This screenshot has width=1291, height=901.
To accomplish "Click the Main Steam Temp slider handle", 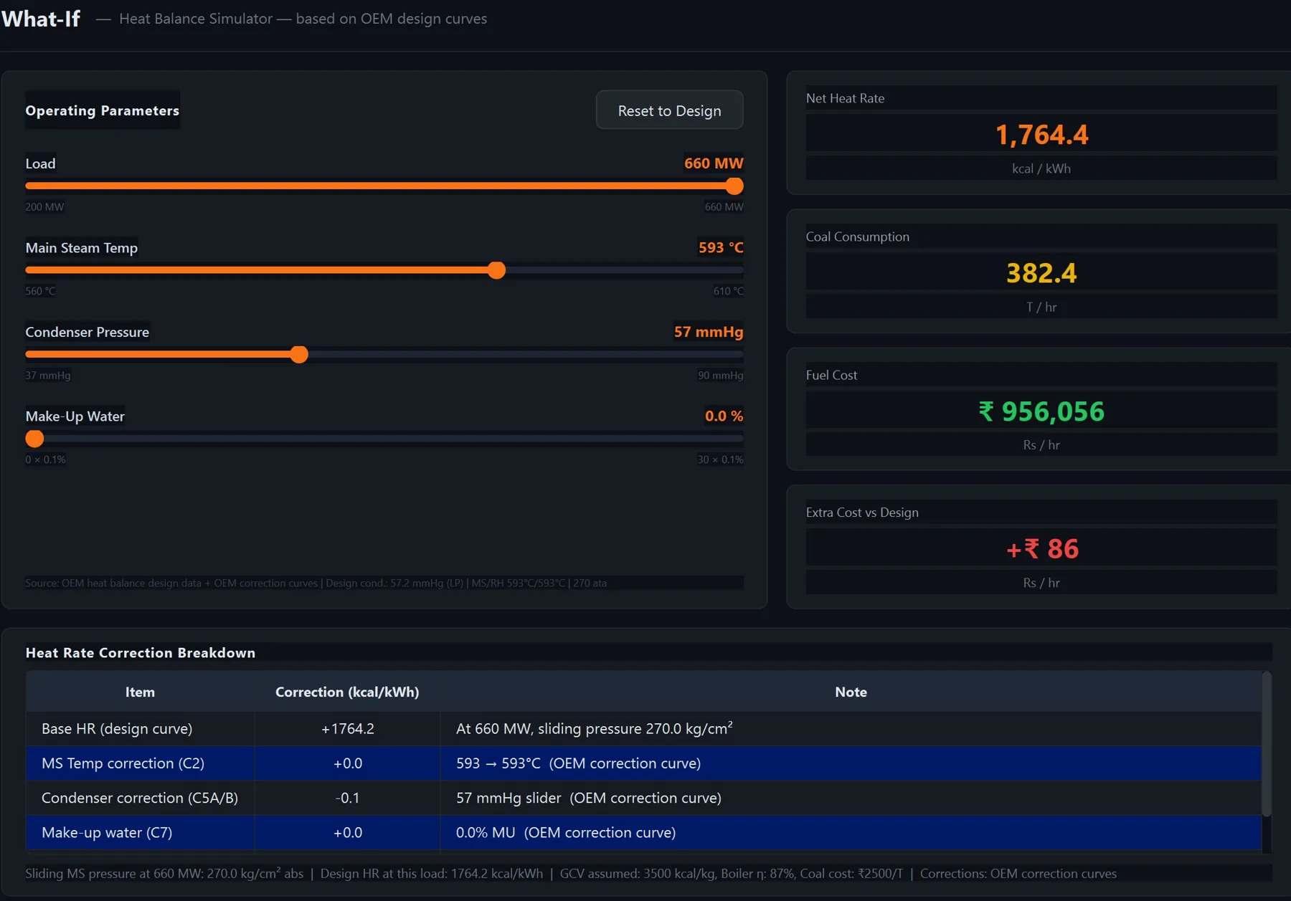I will [496, 270].
